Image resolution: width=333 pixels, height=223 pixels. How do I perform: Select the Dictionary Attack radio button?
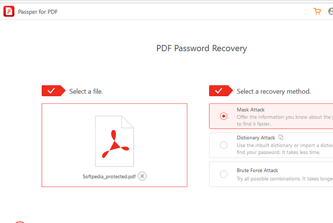(224, 145)
